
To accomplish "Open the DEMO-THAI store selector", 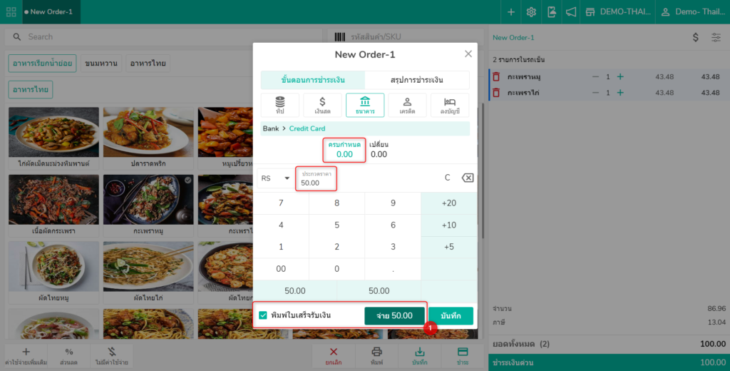I will click(618, 12).
